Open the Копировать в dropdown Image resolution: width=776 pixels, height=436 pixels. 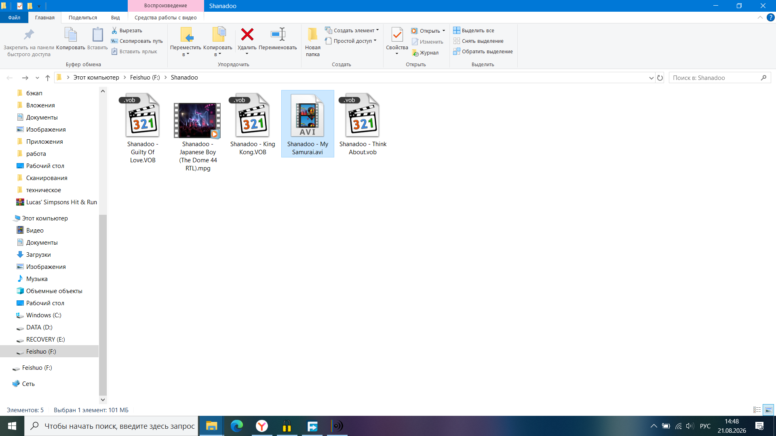218,42
